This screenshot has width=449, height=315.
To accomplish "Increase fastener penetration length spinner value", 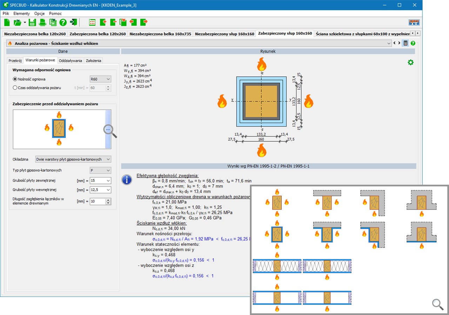I will coord(108,200).
